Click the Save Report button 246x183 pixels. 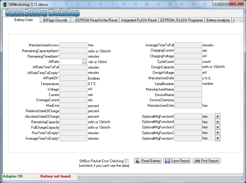177,161
